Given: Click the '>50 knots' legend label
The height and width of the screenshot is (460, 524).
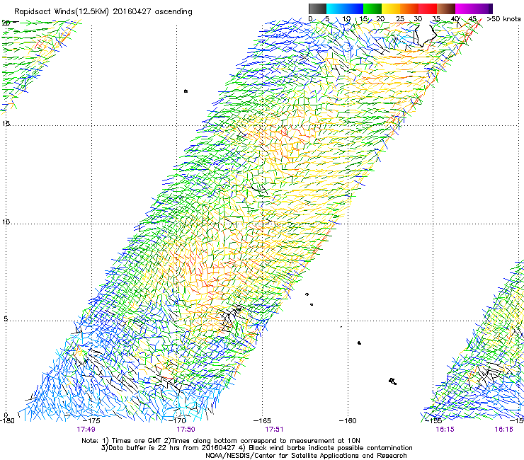Looking at the screenshot, I should [x=504, y=19].
